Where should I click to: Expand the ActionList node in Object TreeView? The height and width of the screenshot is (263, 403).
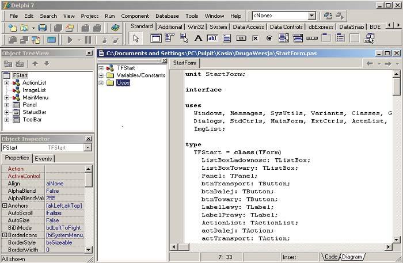[7, 83]
